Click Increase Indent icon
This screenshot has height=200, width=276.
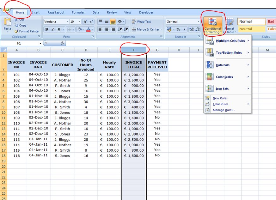[x=126, y=29]
